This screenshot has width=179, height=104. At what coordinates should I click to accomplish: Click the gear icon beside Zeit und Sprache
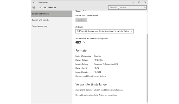(x=34, y=8)
